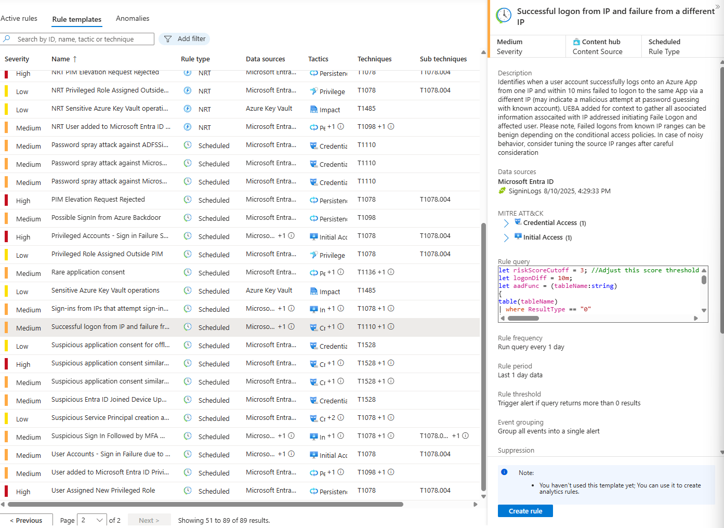Click horizontal scrollbar under the rules table

pos(206,504)
